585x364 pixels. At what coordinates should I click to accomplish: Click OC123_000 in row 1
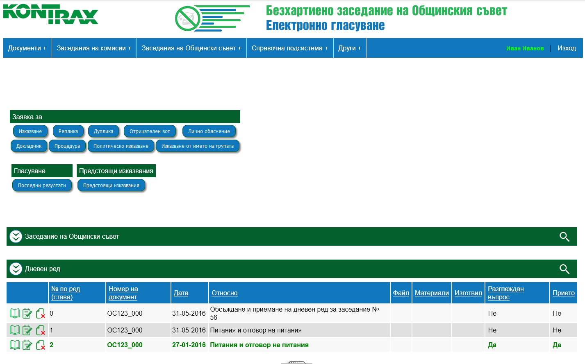click(125, 330)
